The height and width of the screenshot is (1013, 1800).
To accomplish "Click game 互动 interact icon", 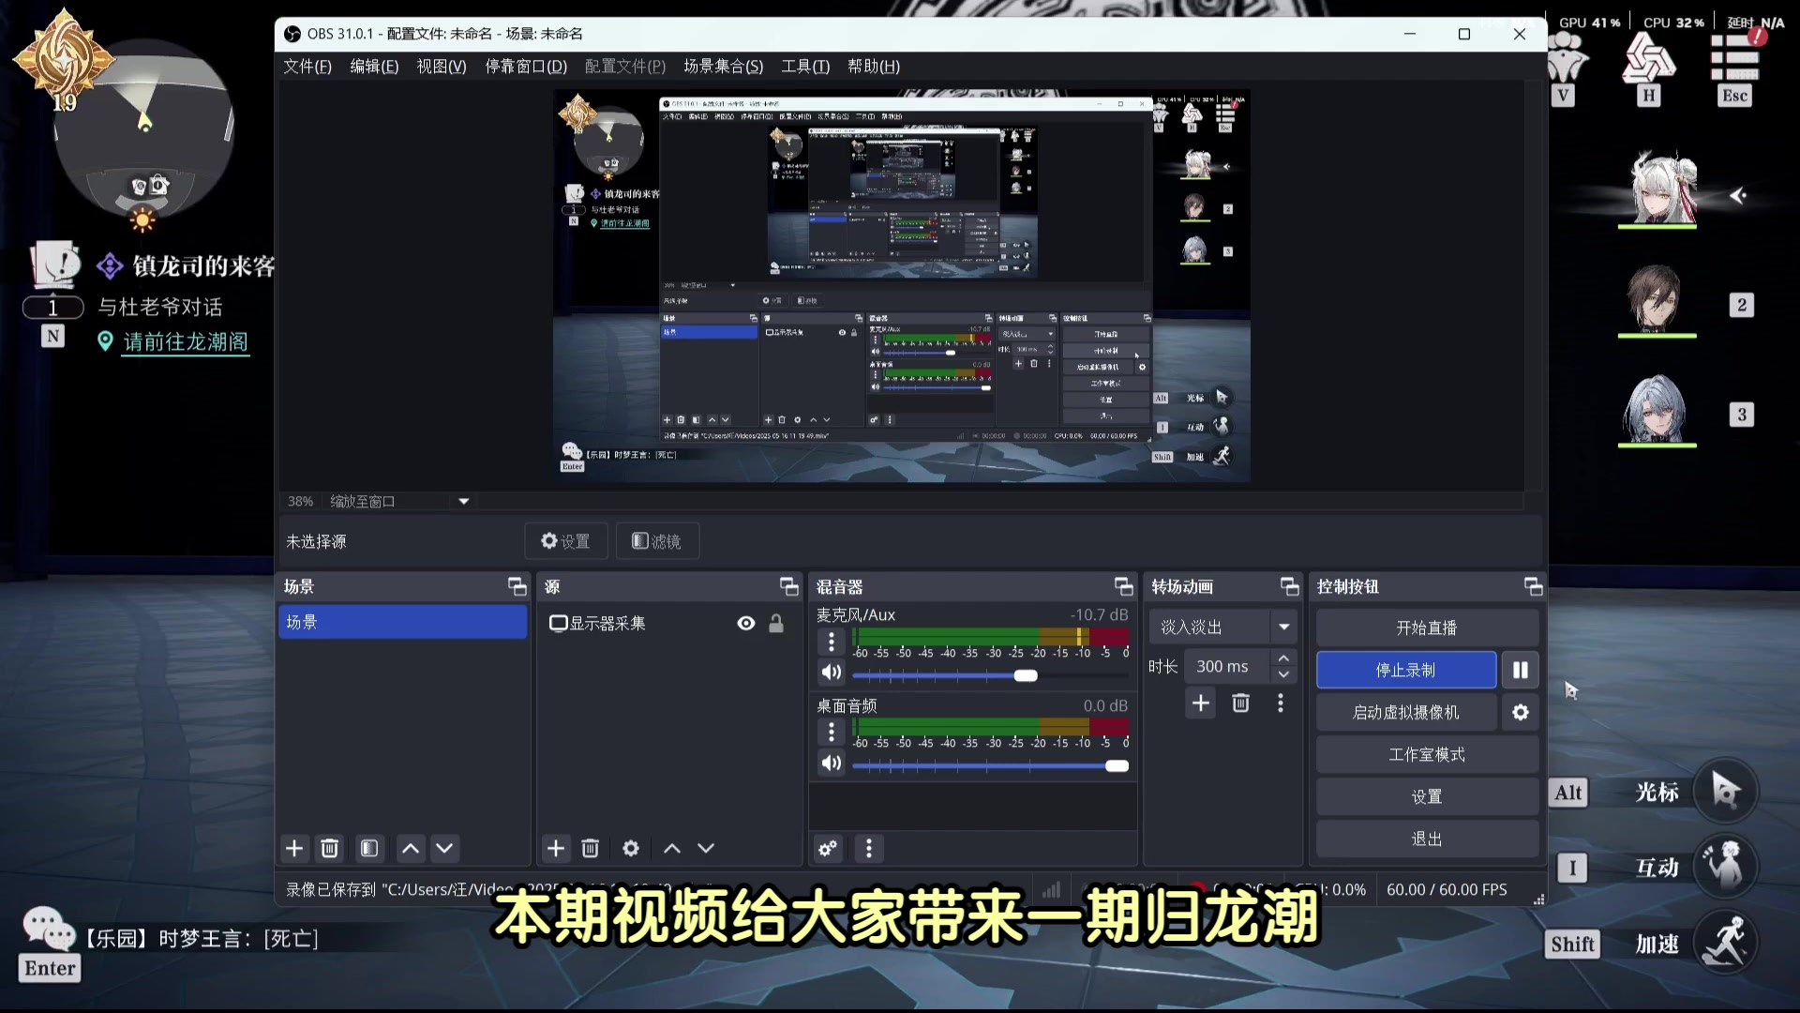I will [x=1726, y=866].
